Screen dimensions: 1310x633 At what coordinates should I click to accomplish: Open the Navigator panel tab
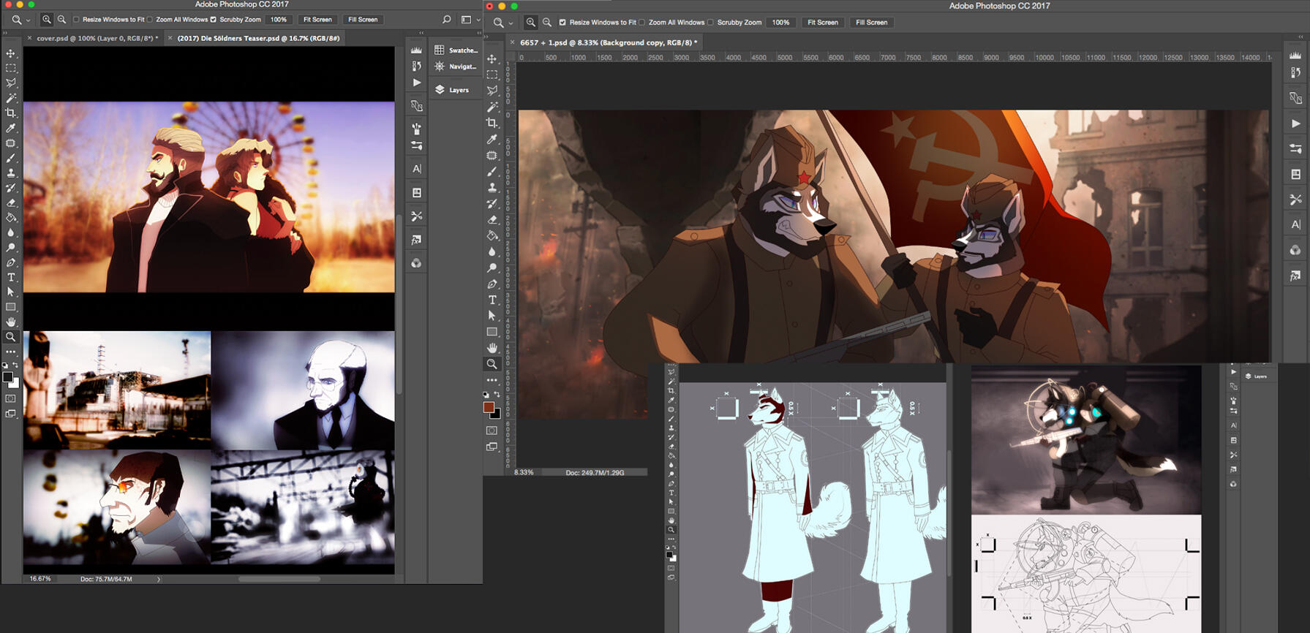456,67
